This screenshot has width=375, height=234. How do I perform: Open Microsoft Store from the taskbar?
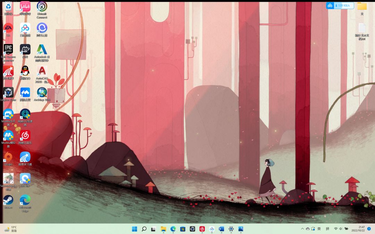tap(183, 229)
